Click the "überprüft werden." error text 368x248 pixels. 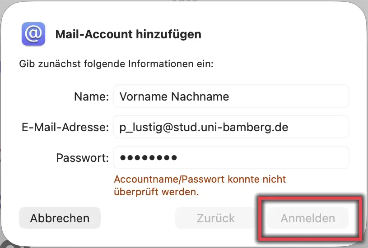[x=156, y=192]
